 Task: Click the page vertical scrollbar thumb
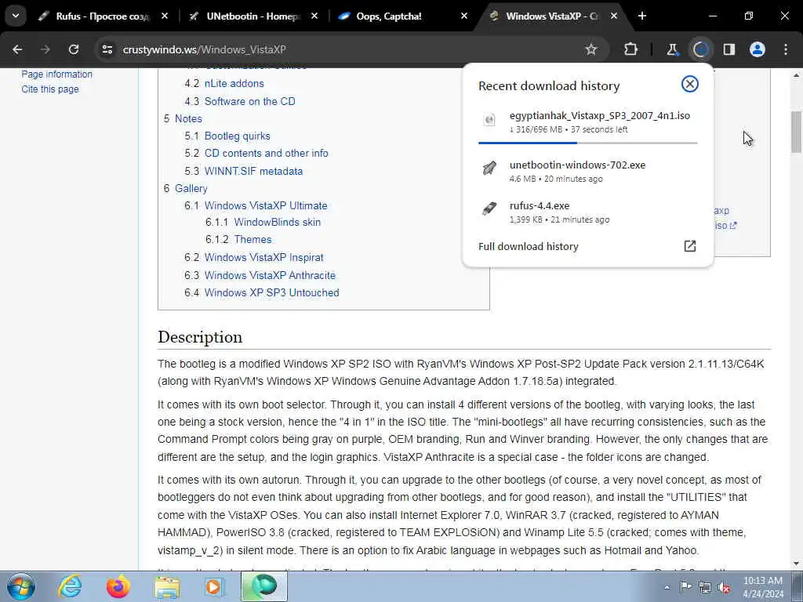(797, 132)
